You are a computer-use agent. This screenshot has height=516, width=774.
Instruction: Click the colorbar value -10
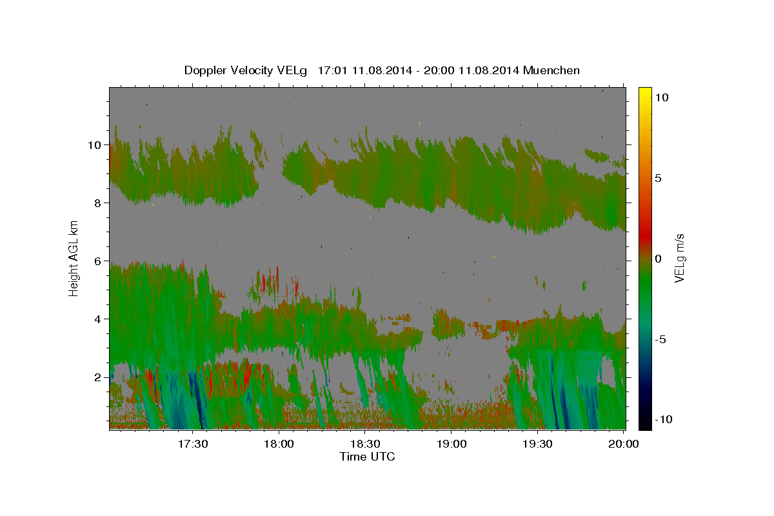(x=664, y=420)
